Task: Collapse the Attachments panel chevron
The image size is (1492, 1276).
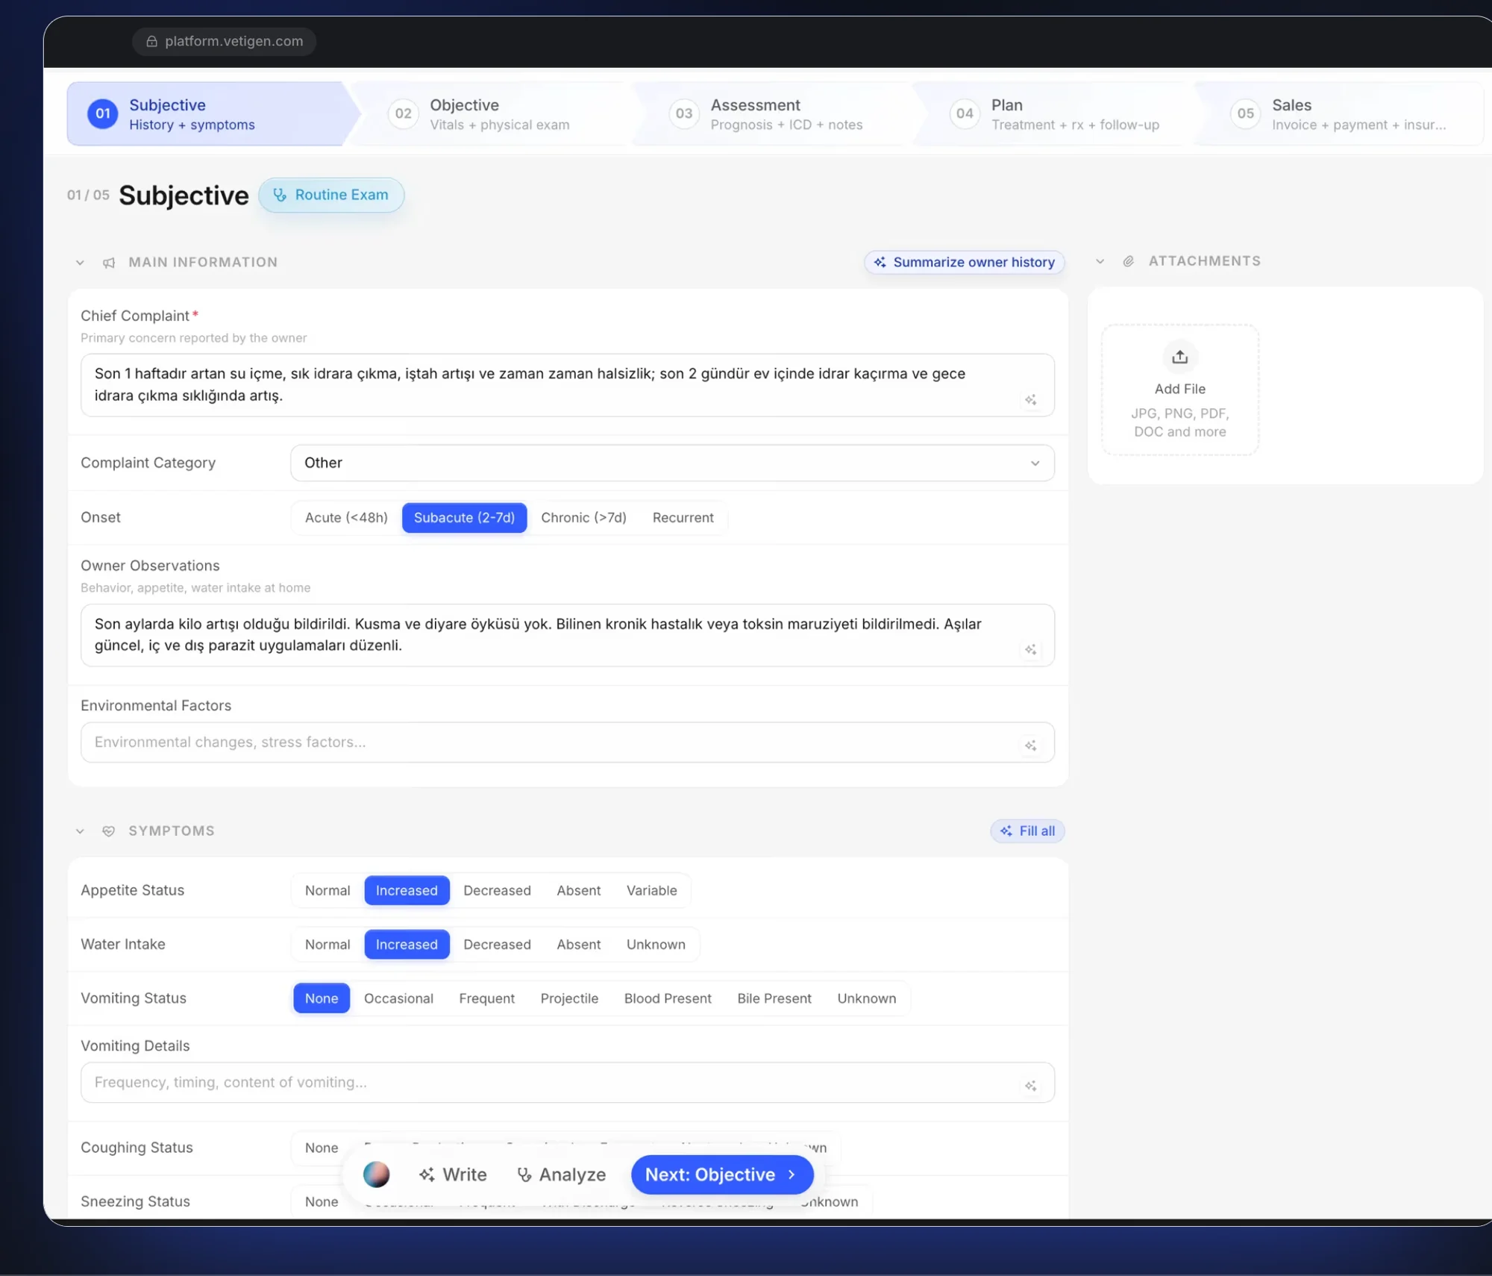Action: click(x=1100, y=261)
